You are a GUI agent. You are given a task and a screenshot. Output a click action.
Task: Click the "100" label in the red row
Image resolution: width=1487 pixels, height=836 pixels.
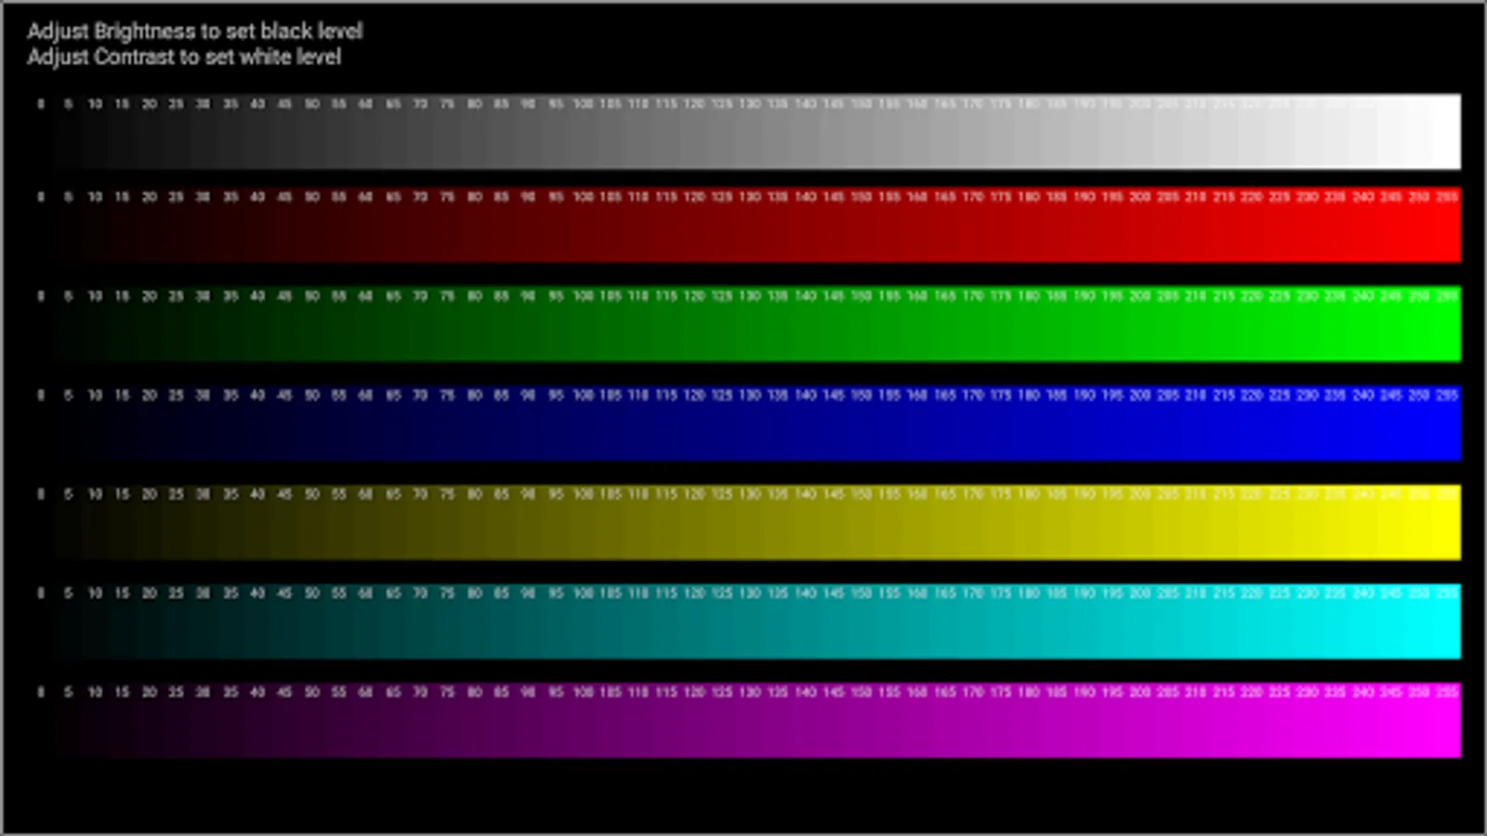[x=583, y=197]
